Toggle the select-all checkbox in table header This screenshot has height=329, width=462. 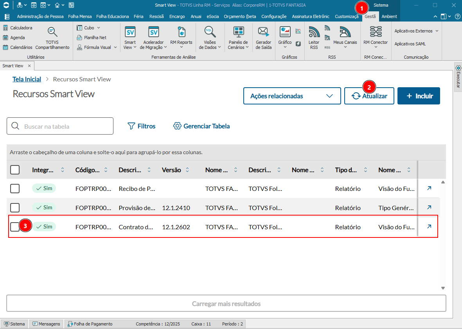pyautogui.click(x=15, y=170)
